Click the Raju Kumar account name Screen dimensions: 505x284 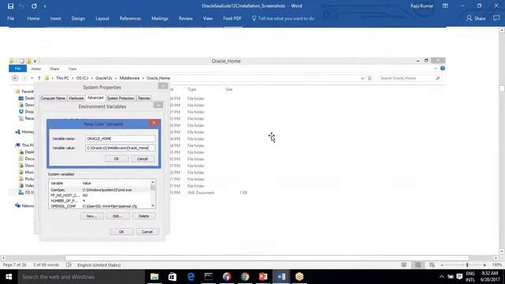(x=421, y=6)
